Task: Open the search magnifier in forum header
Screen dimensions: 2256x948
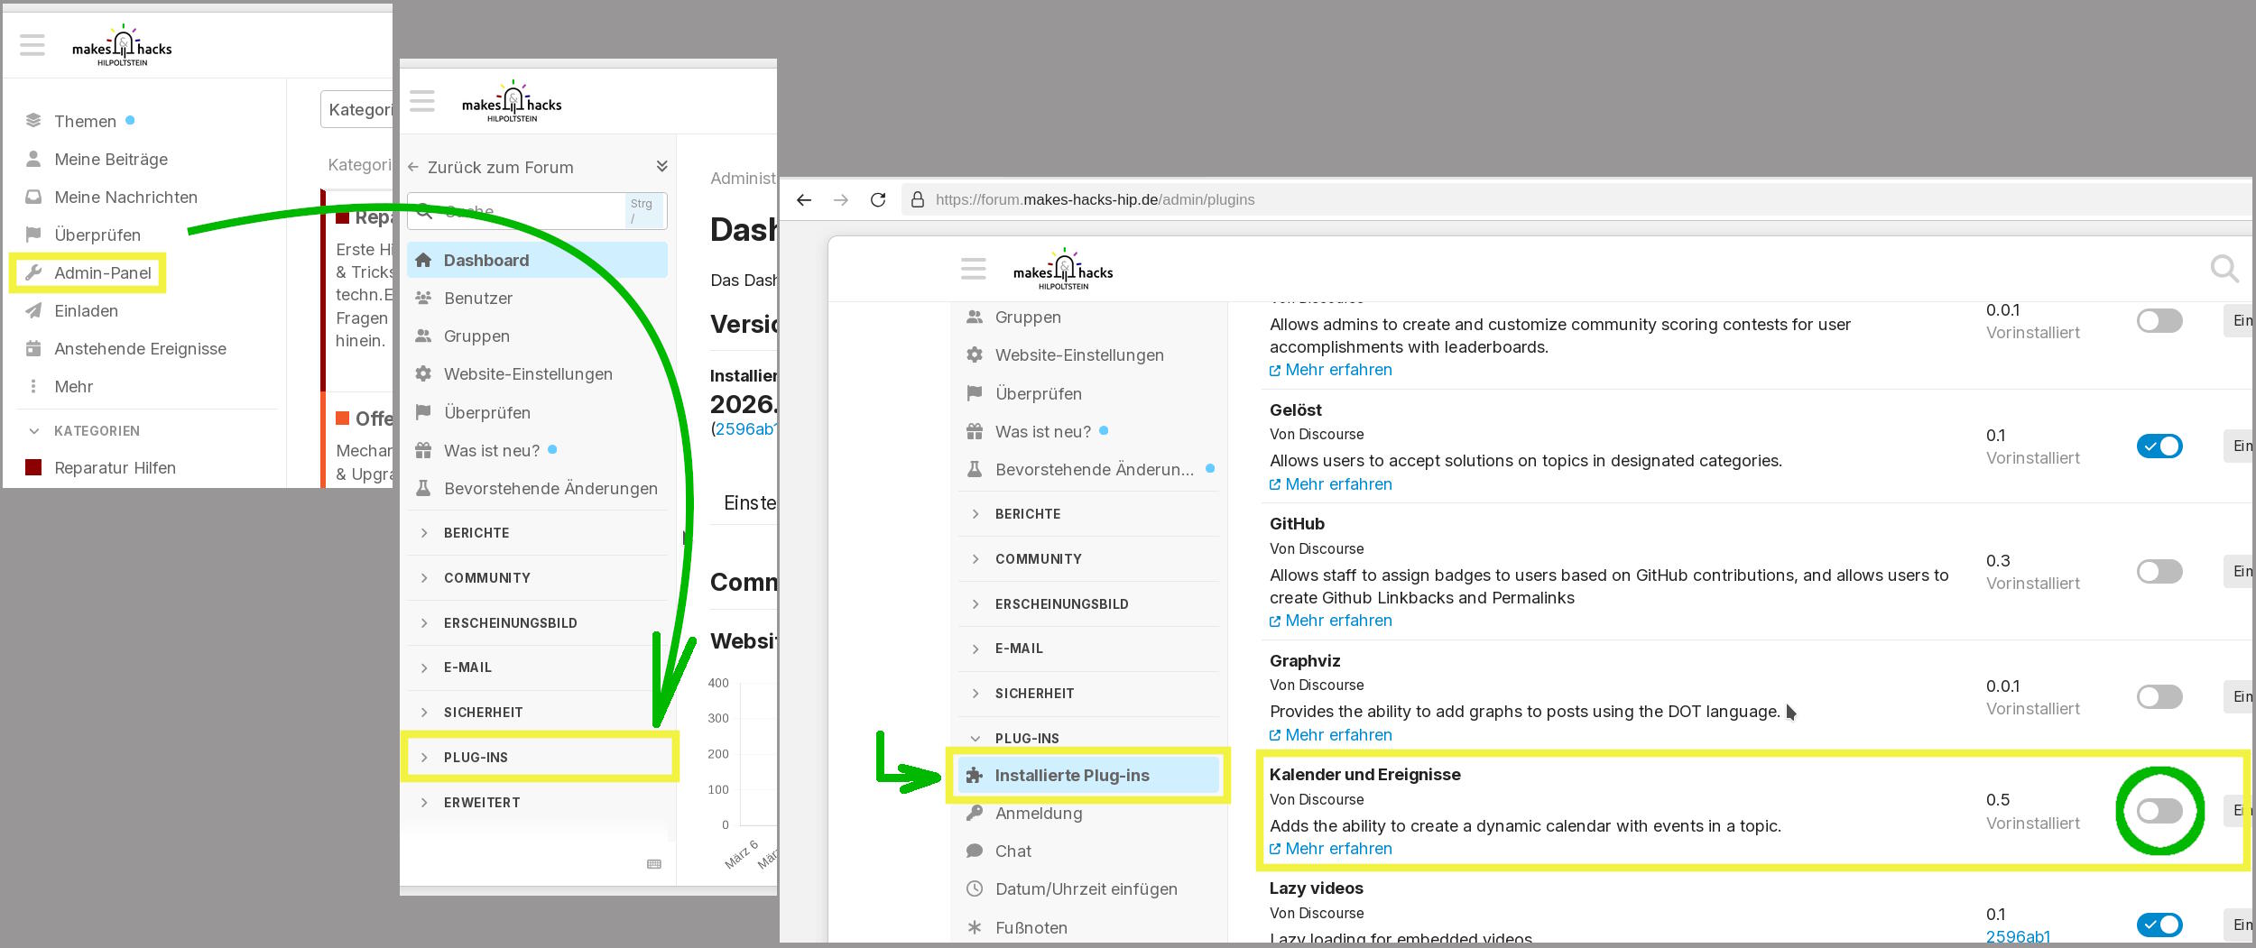Action: [x=2224, y=268]
